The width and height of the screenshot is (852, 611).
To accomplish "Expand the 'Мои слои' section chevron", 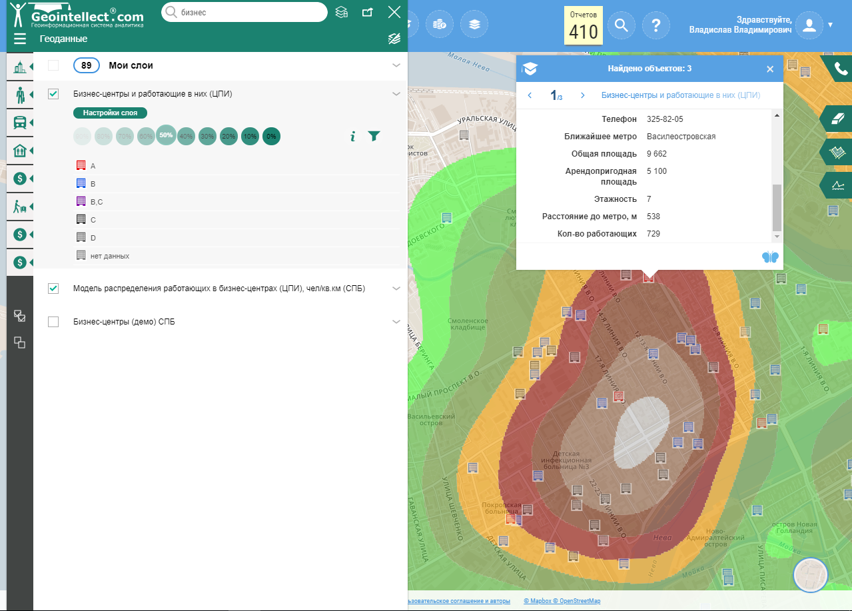I will (396, 65).
